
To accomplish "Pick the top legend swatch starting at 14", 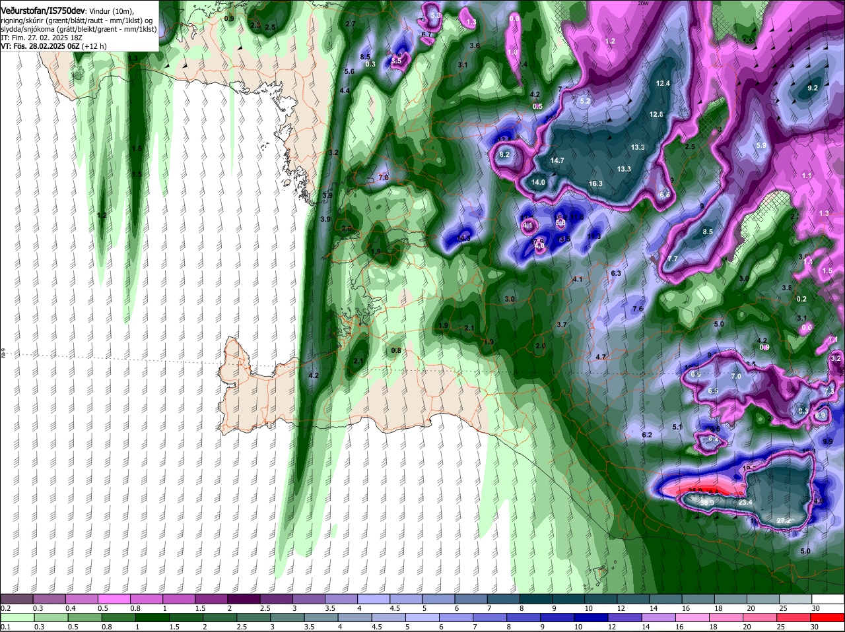I will (665, 599).
